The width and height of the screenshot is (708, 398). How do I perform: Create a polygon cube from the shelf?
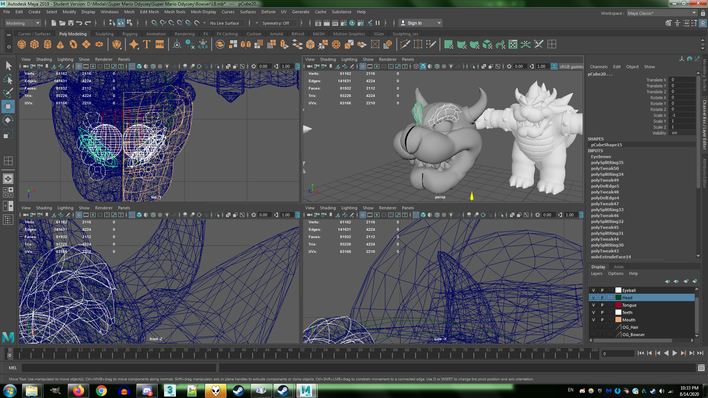pos(35,45)
